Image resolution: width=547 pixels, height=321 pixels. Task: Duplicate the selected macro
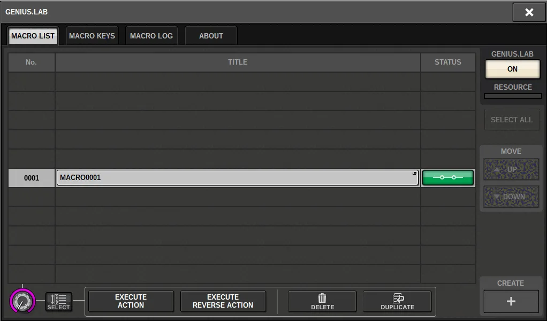[397, 301]
